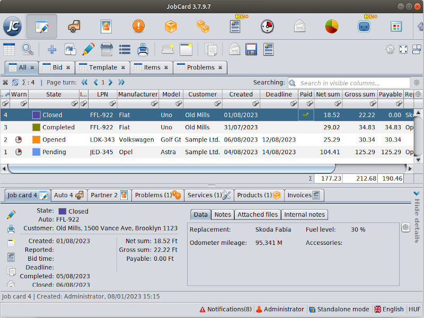Click the printer icon in the toolbar
424x318 pixels.
[x=143, y=50]
